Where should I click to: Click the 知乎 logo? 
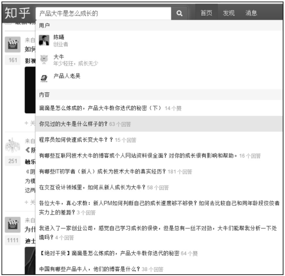point(17,13)
